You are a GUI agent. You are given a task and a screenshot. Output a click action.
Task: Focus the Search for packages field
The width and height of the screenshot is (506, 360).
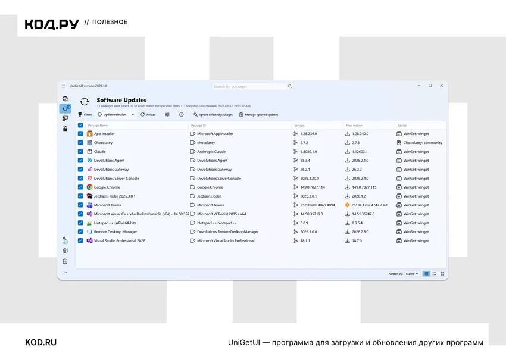(x=252, y=86)
